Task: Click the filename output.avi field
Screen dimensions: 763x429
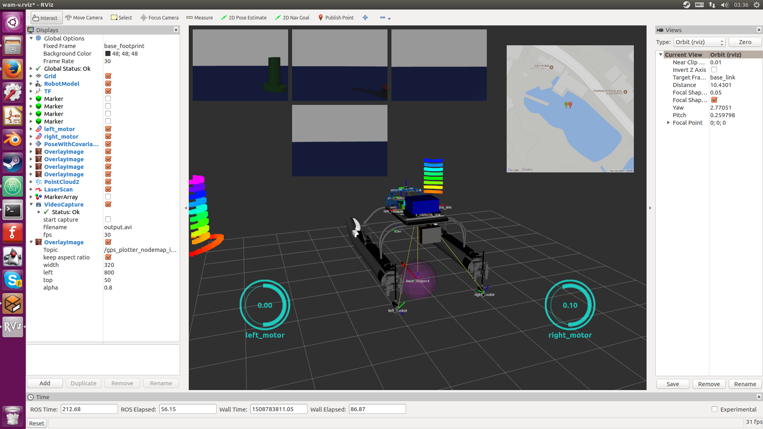Action: point(118,227)
